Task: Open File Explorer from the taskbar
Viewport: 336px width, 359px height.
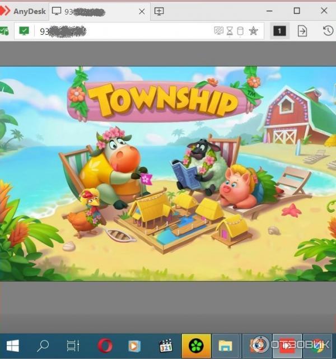Action: coord(226,346)
